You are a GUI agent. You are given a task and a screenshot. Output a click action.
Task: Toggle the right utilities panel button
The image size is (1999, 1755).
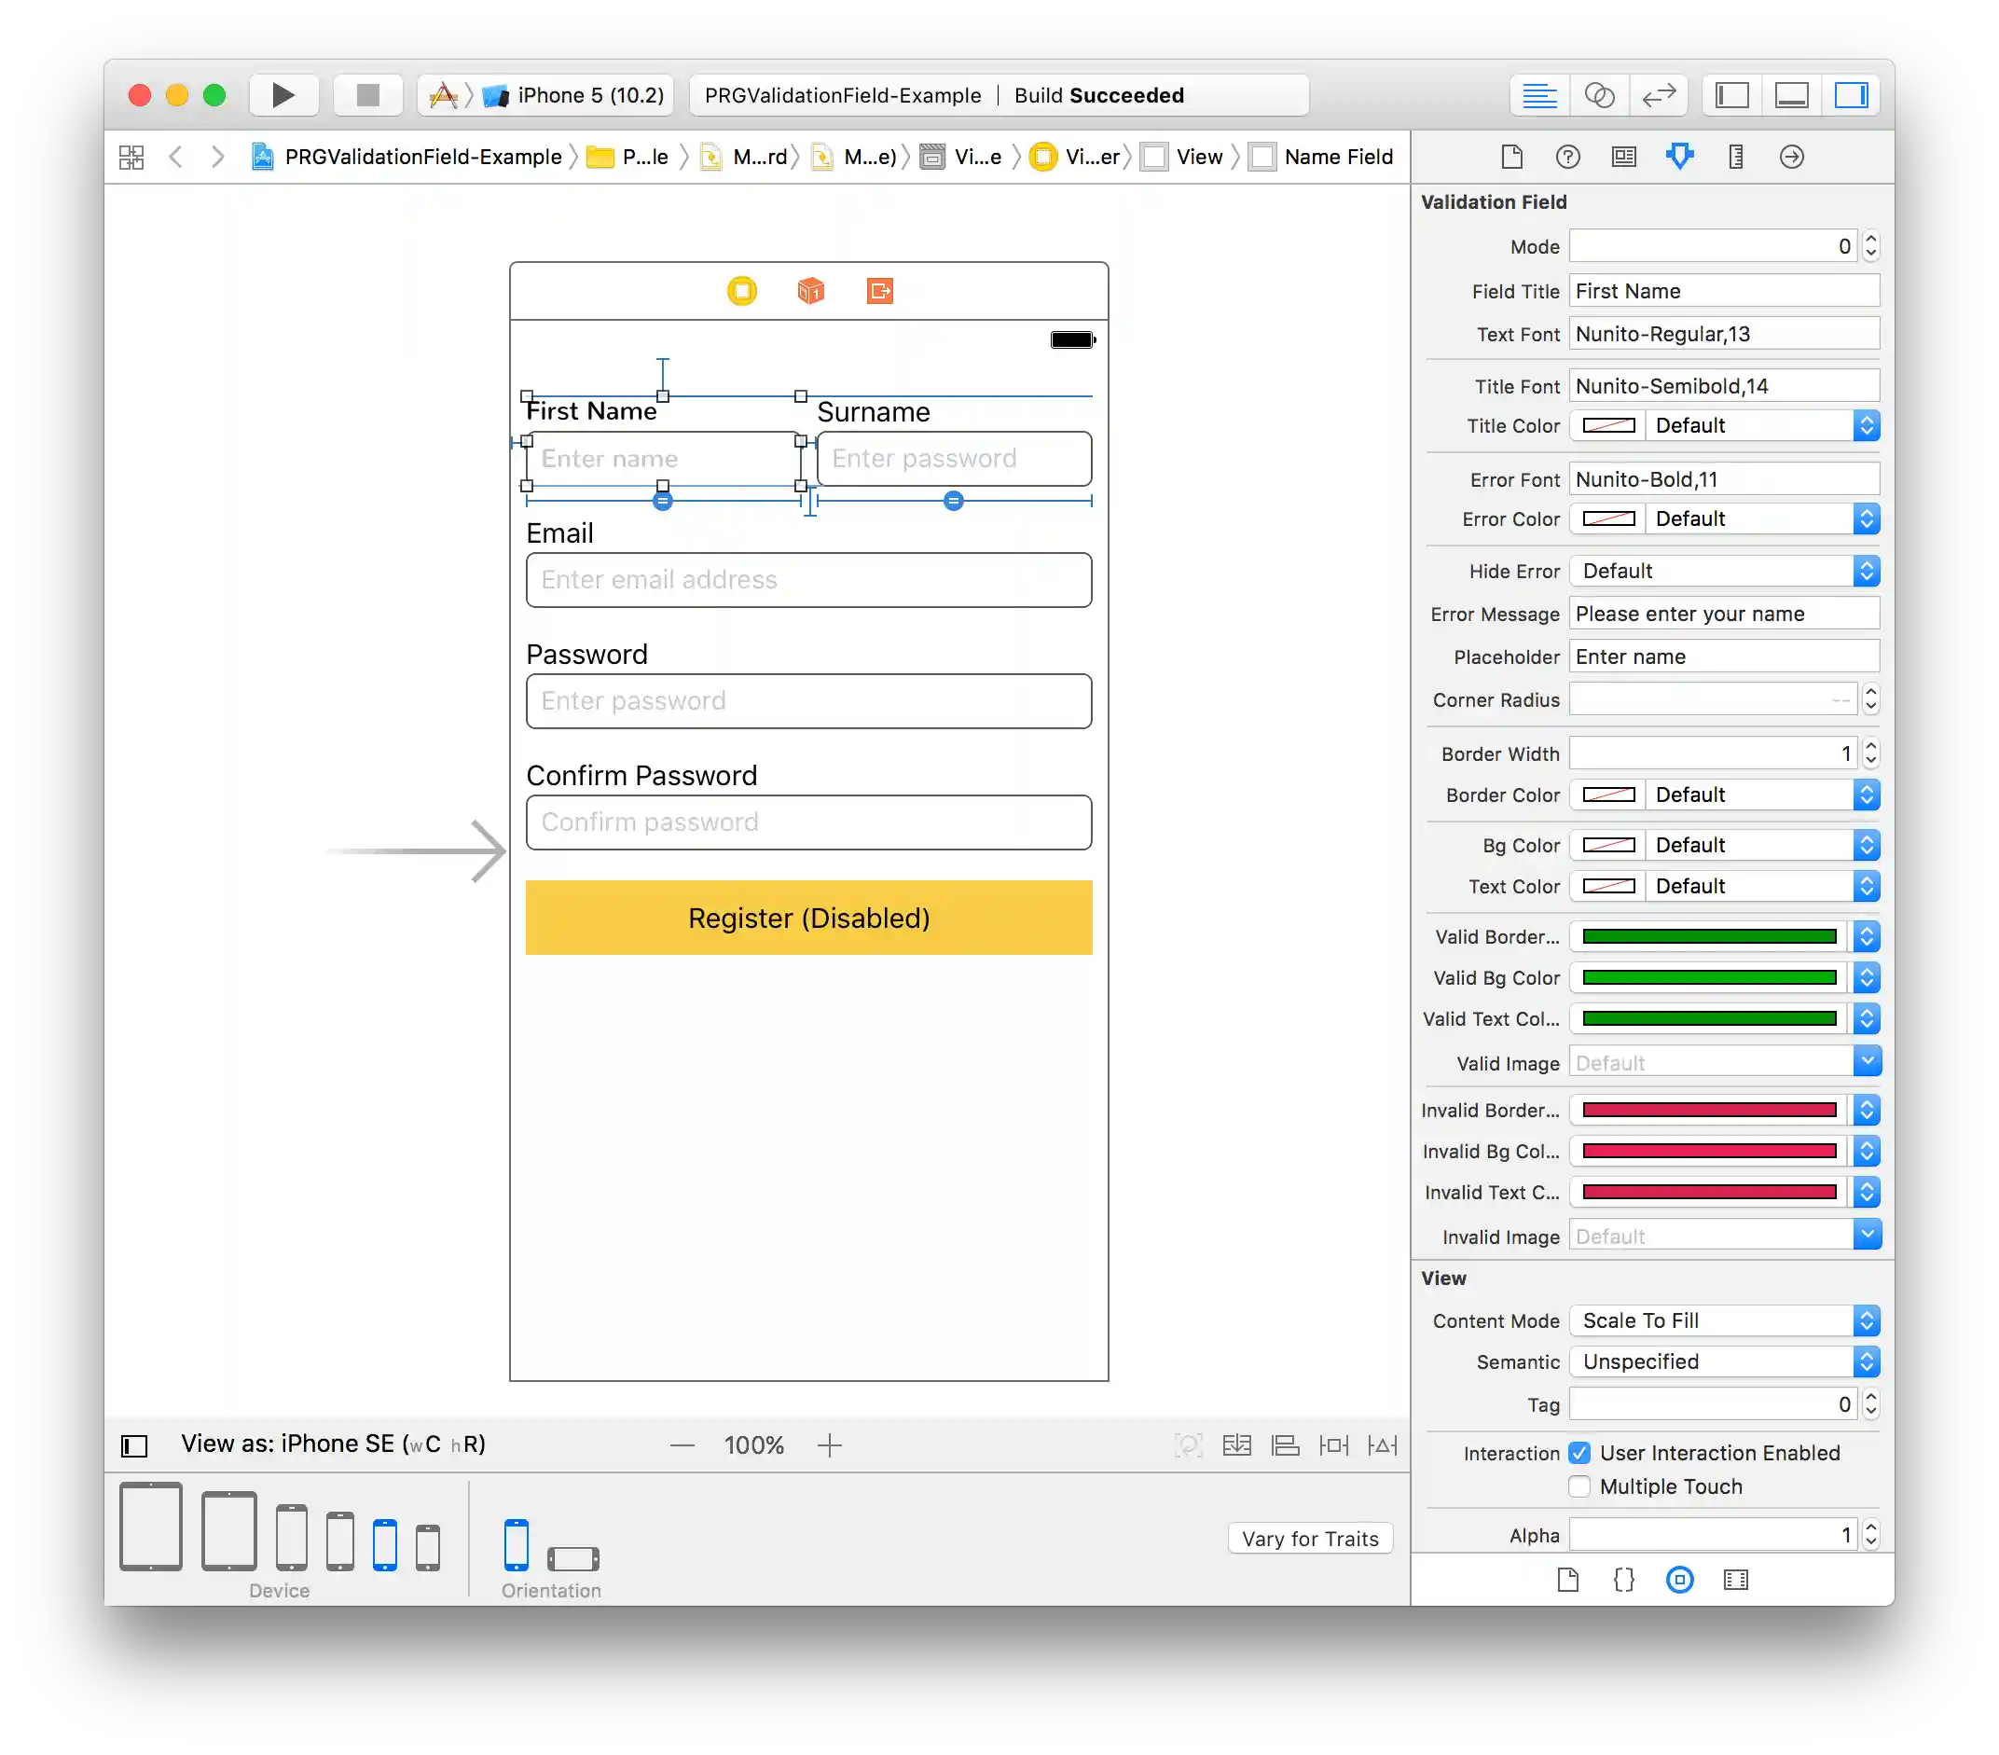pyautogui.click(x=1851, y=95)
